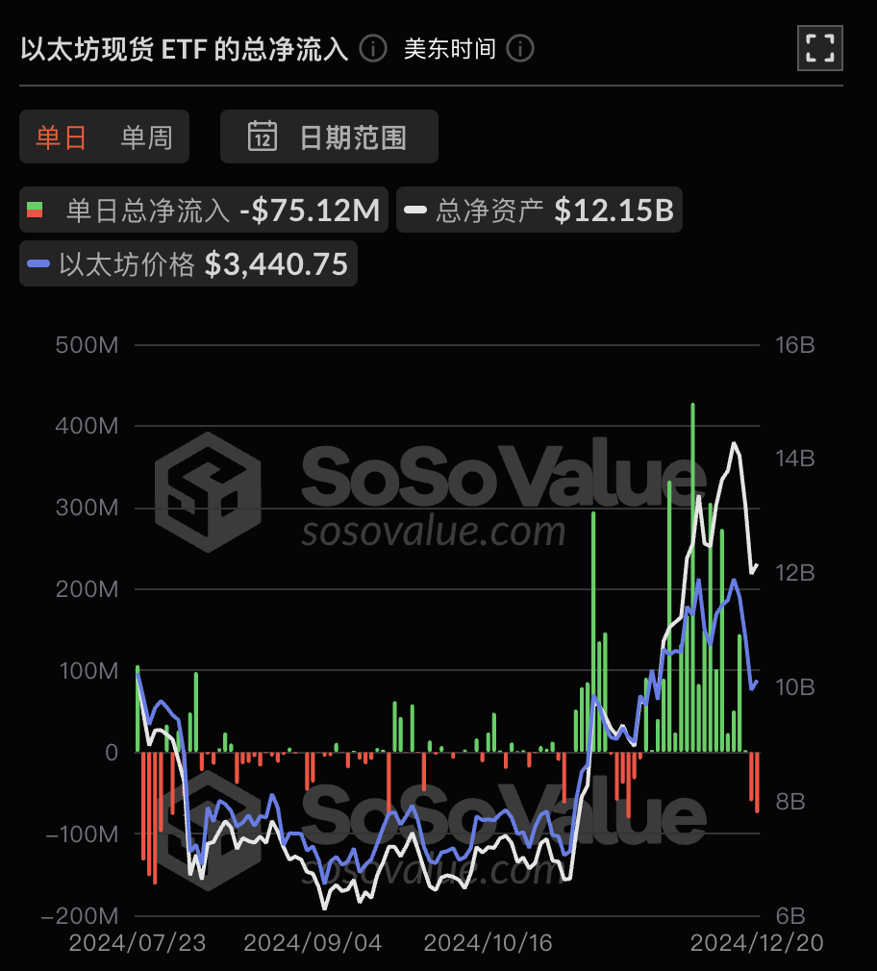
Task: Click white line marker of 总净资产
Action: [415, 210]
